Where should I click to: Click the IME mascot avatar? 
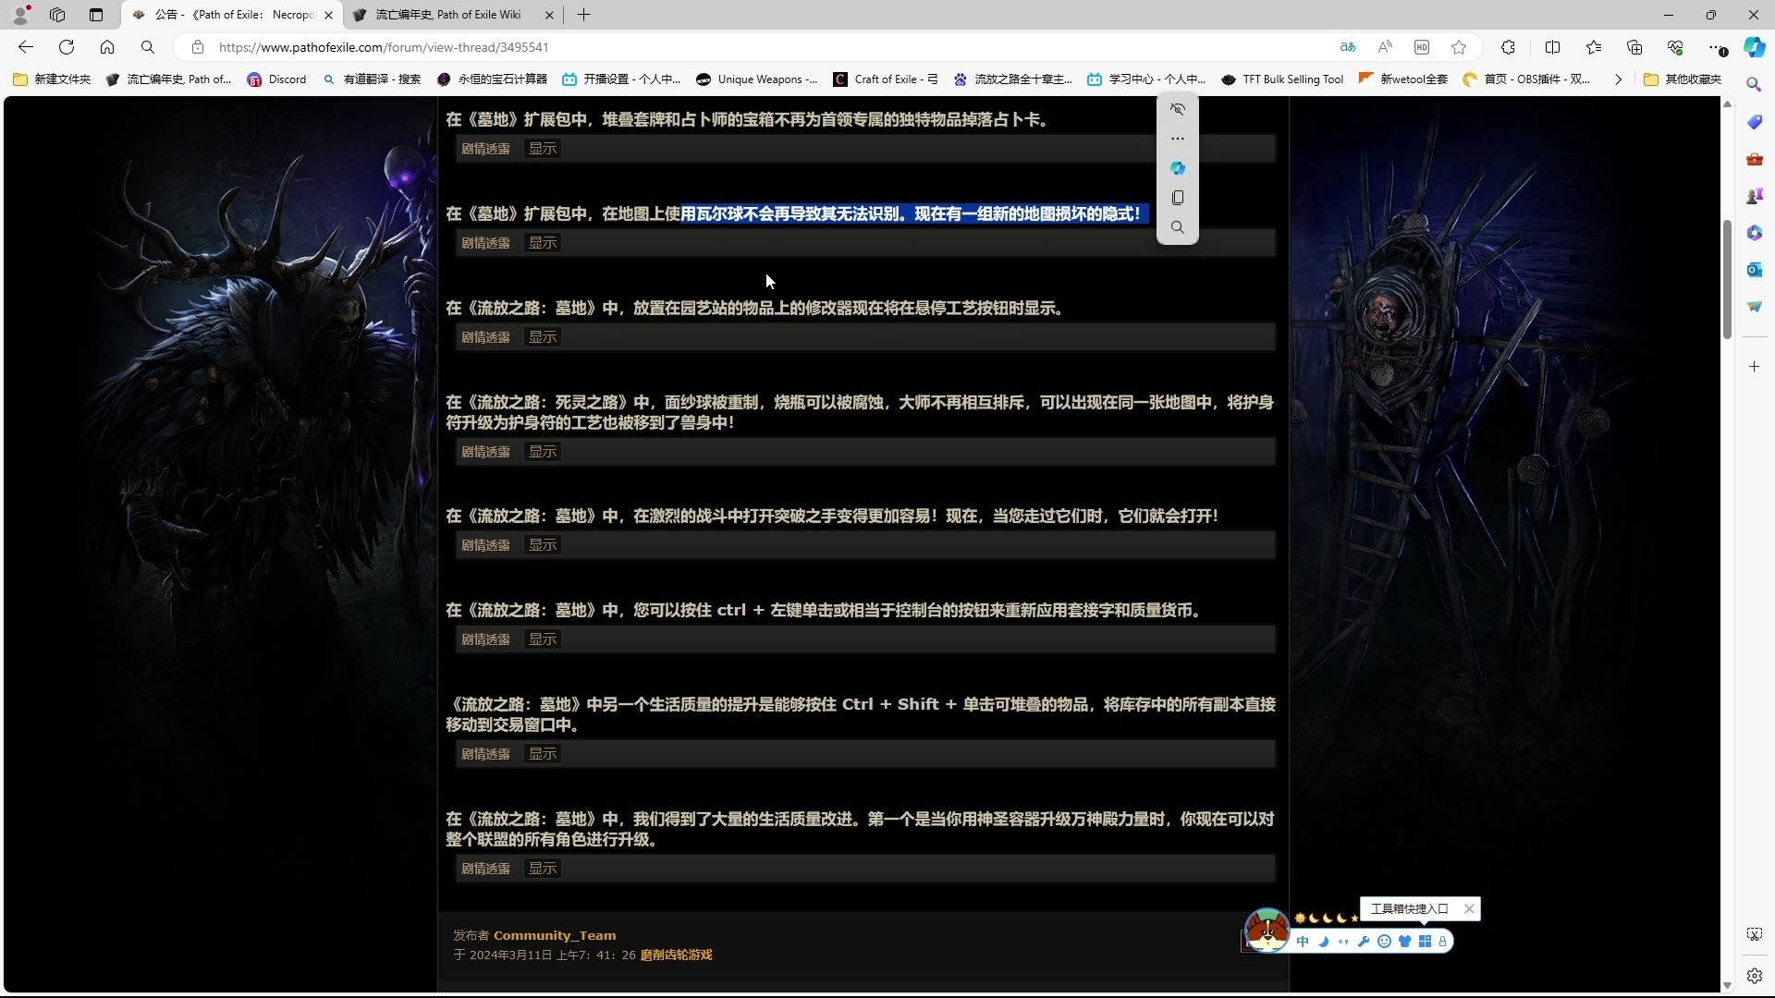1267,930
